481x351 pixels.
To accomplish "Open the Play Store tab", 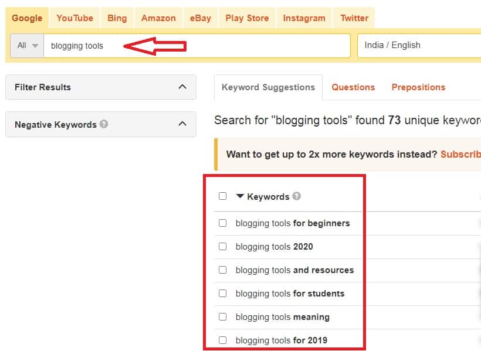I will click(x=247, y=18).
